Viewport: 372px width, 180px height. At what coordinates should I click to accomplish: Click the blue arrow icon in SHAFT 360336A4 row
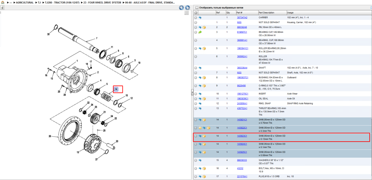(200, 68)
